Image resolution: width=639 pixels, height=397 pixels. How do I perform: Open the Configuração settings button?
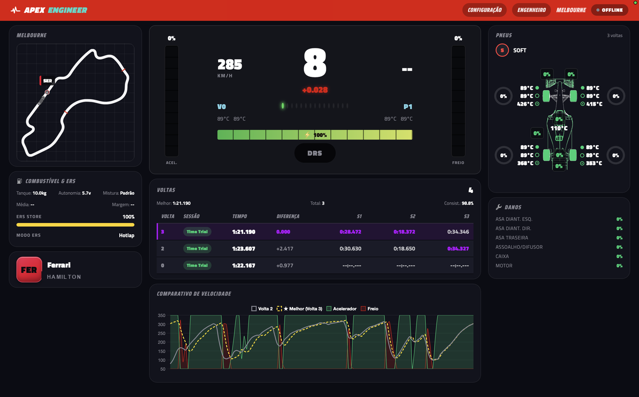point(484,10)
